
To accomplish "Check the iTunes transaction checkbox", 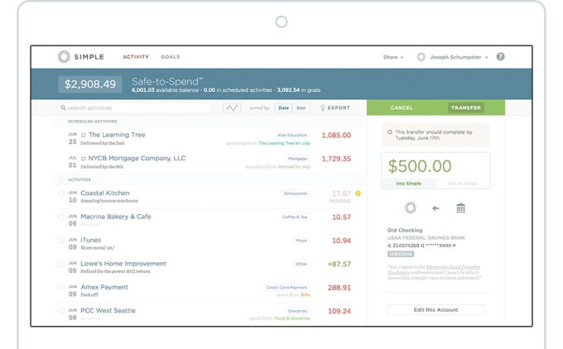I will click(61, 241).
